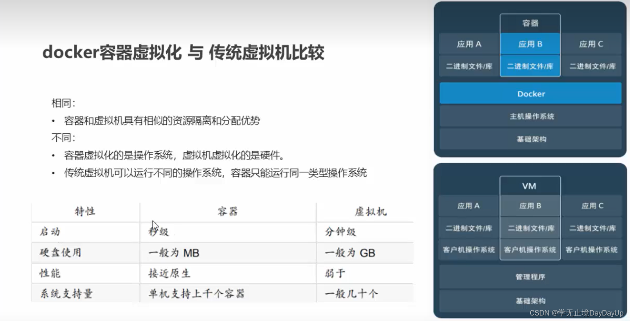Click "基础架构" in the VM diagram

tap(531, 301)
